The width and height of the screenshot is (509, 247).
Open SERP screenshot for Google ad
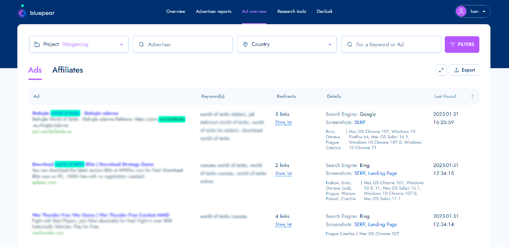(x=360, y=123)
